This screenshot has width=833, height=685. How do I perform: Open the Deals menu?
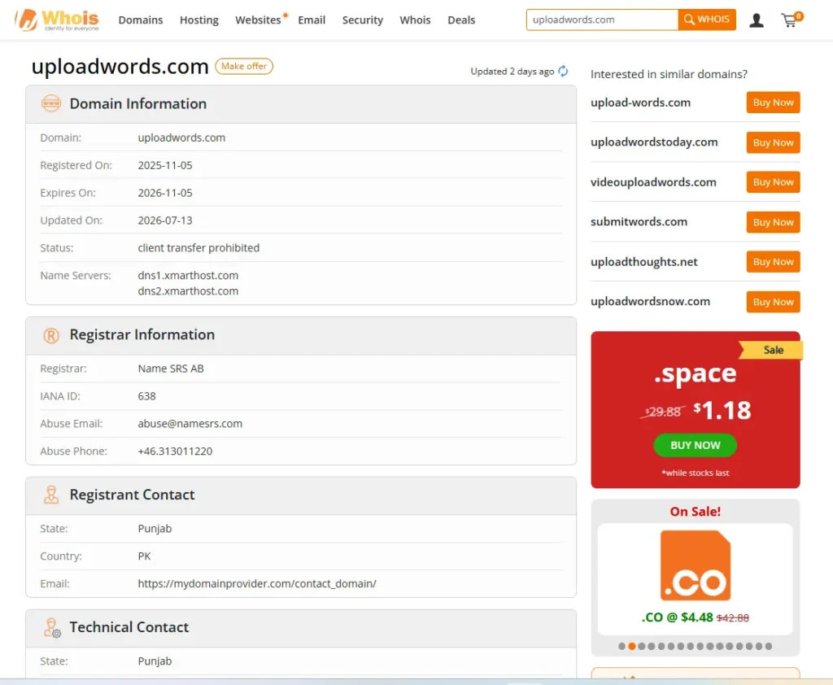tap(462, 20)
